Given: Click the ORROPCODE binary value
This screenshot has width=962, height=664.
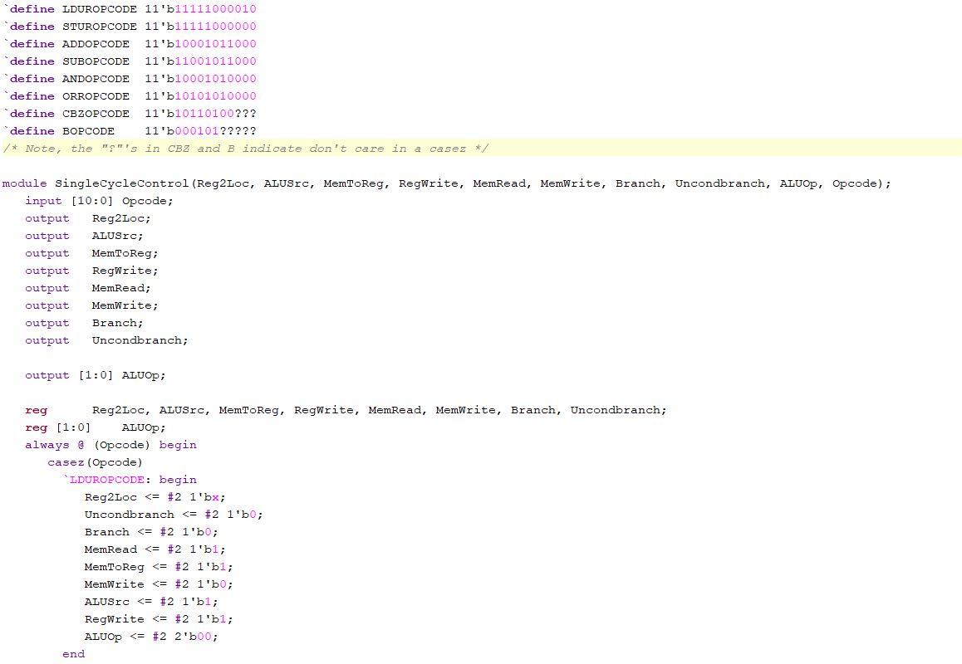Looking at the screenshot, I should click(215, 96).
